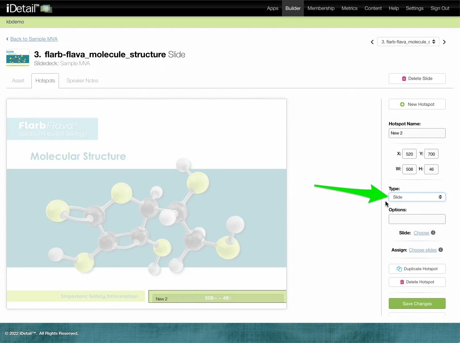This screenshot has width=460, height=343.
Task: Open the Type dropdown showing Slide
Action: coord(417,197)
